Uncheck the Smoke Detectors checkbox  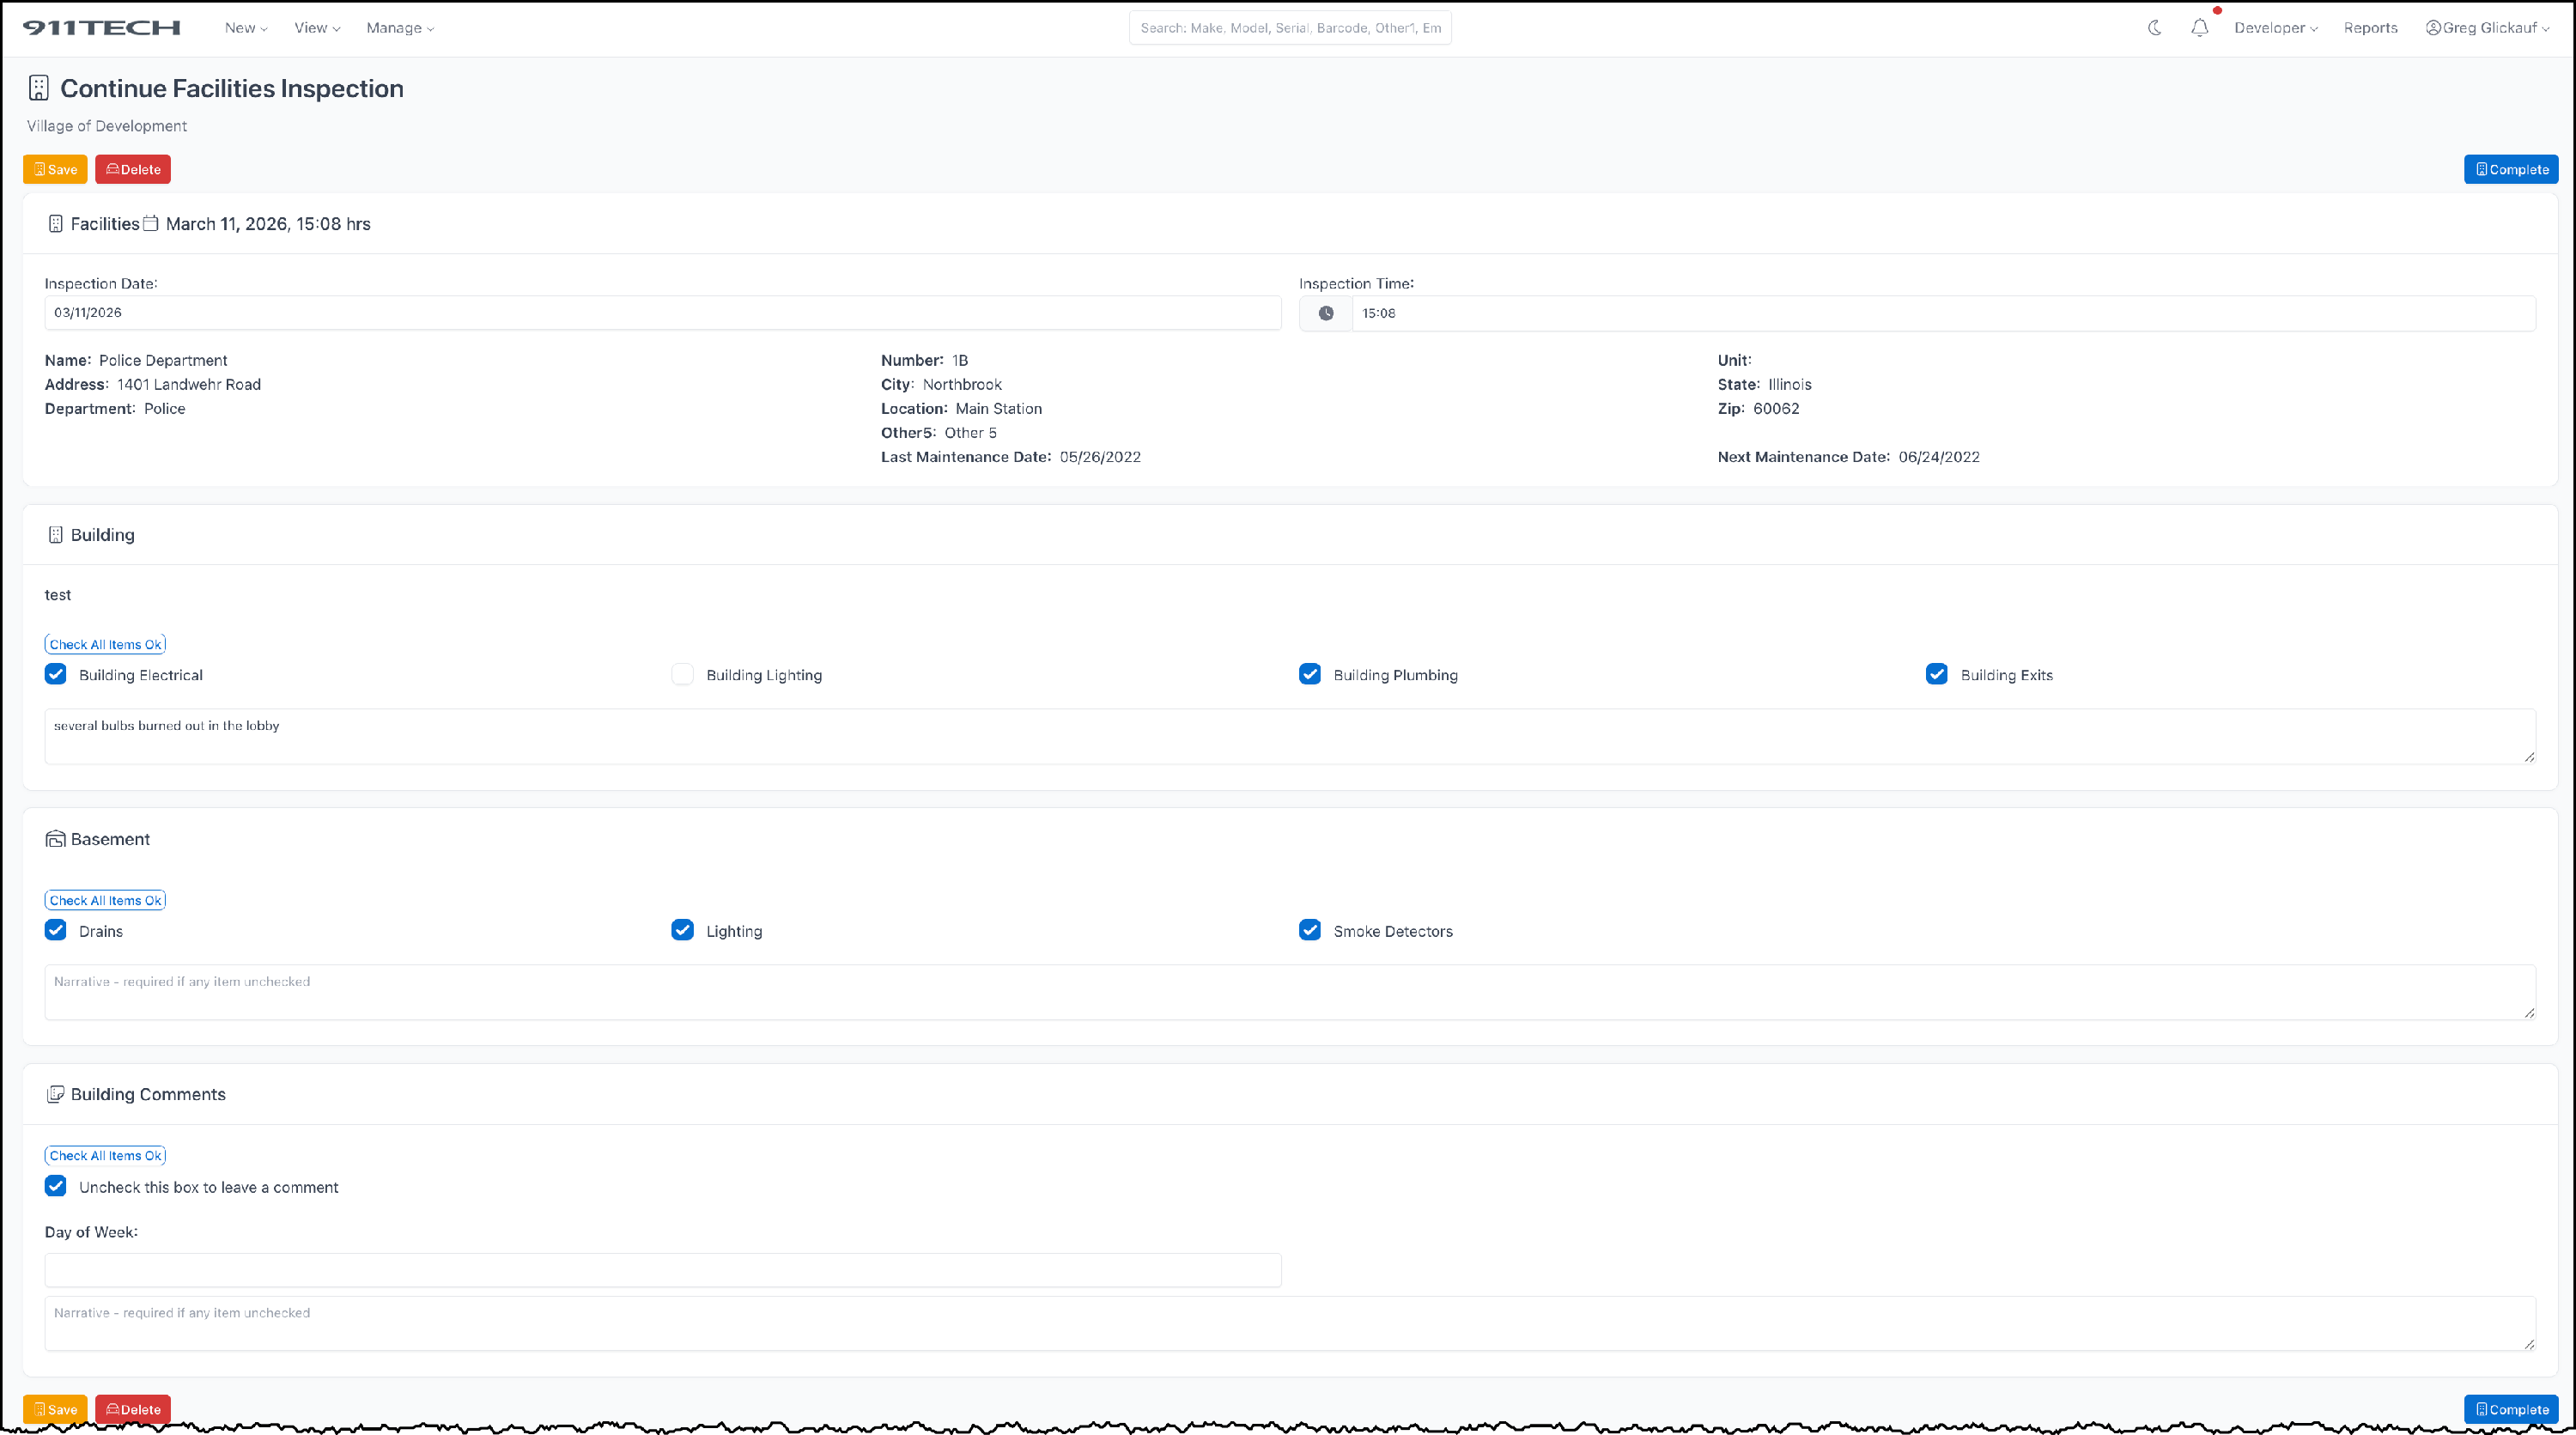(x=1309, y=930)
